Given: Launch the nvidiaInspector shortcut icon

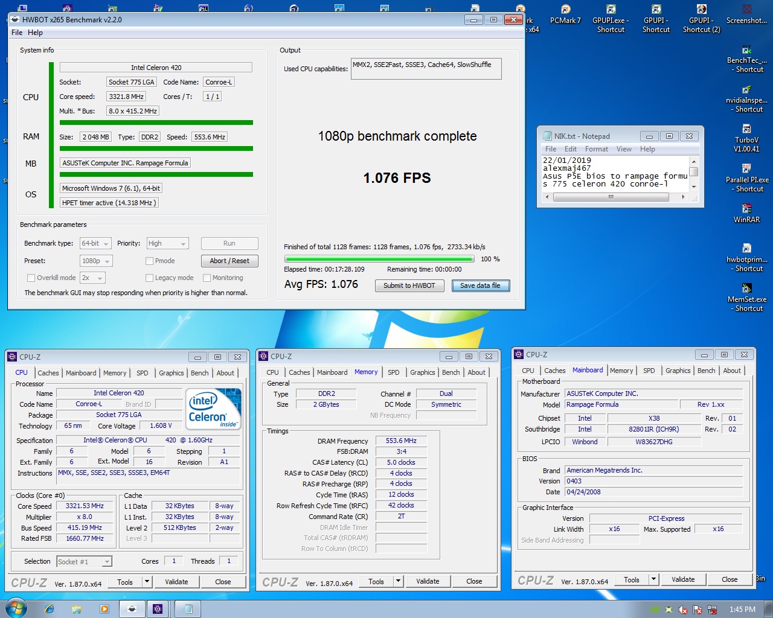Looking at the screenshot, I should point(746,99).
